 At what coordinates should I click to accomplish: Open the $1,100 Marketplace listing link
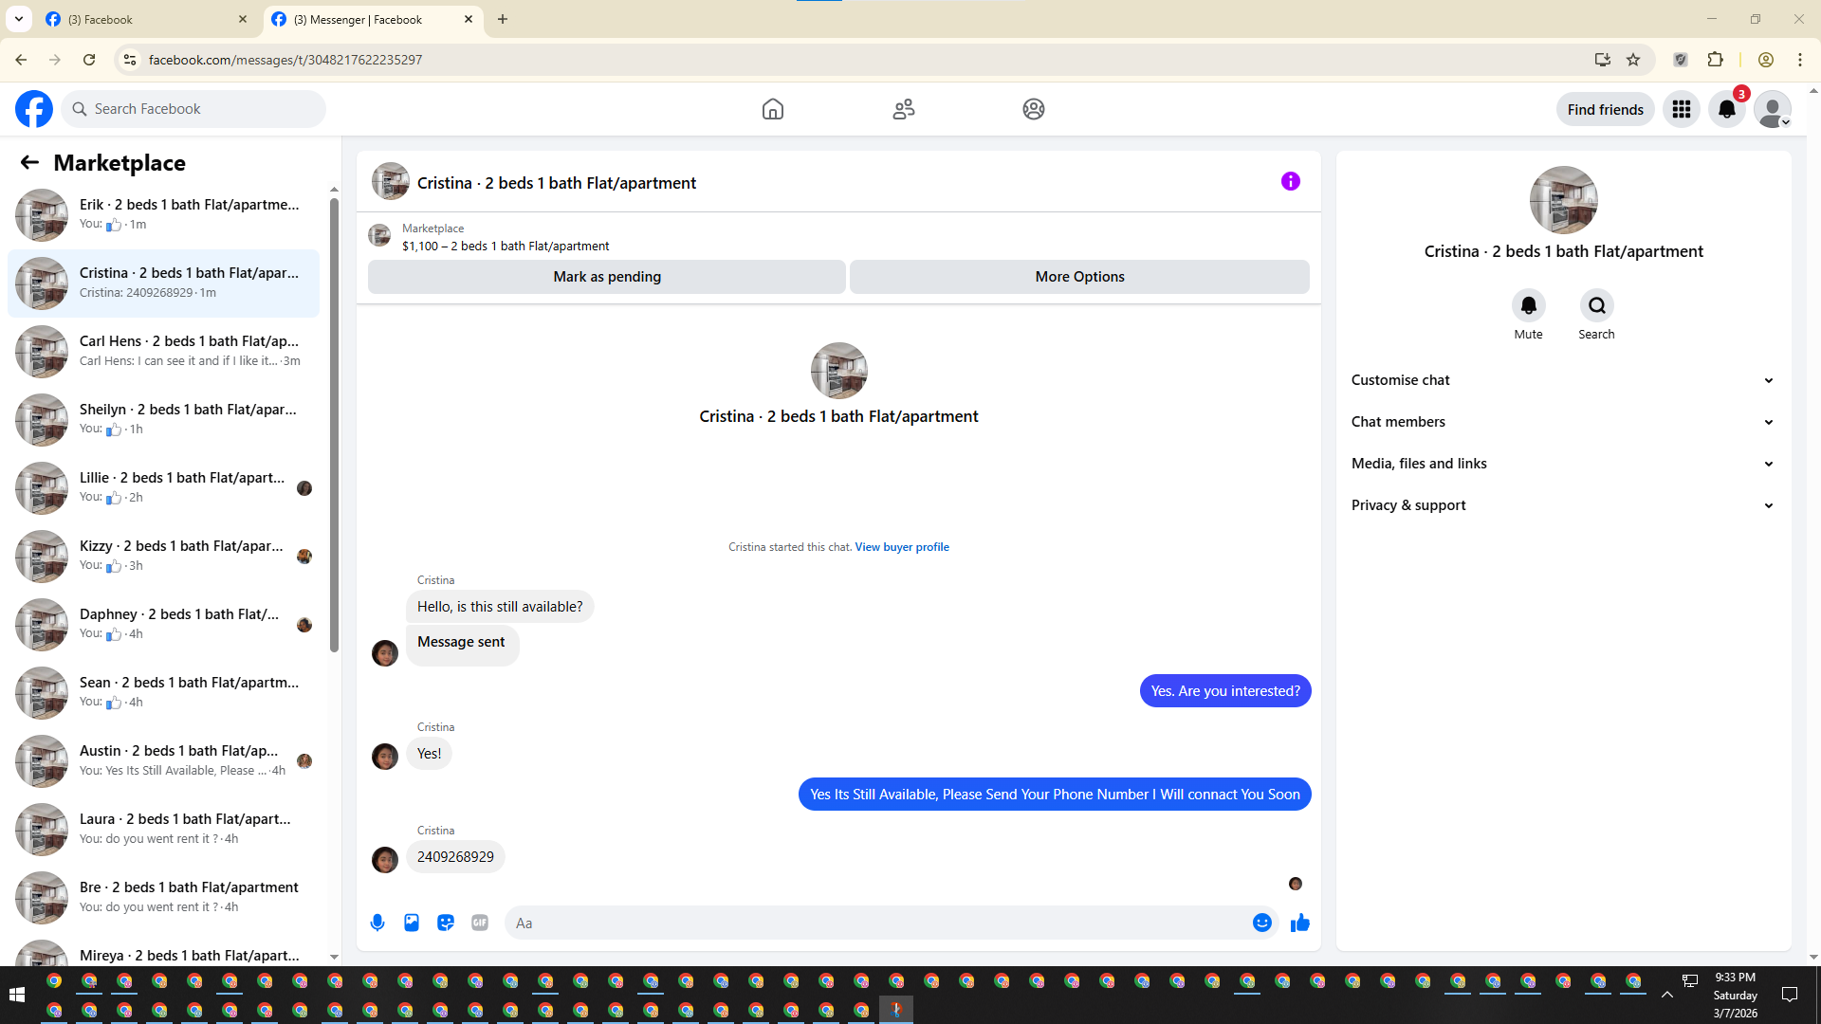(506, 246)
